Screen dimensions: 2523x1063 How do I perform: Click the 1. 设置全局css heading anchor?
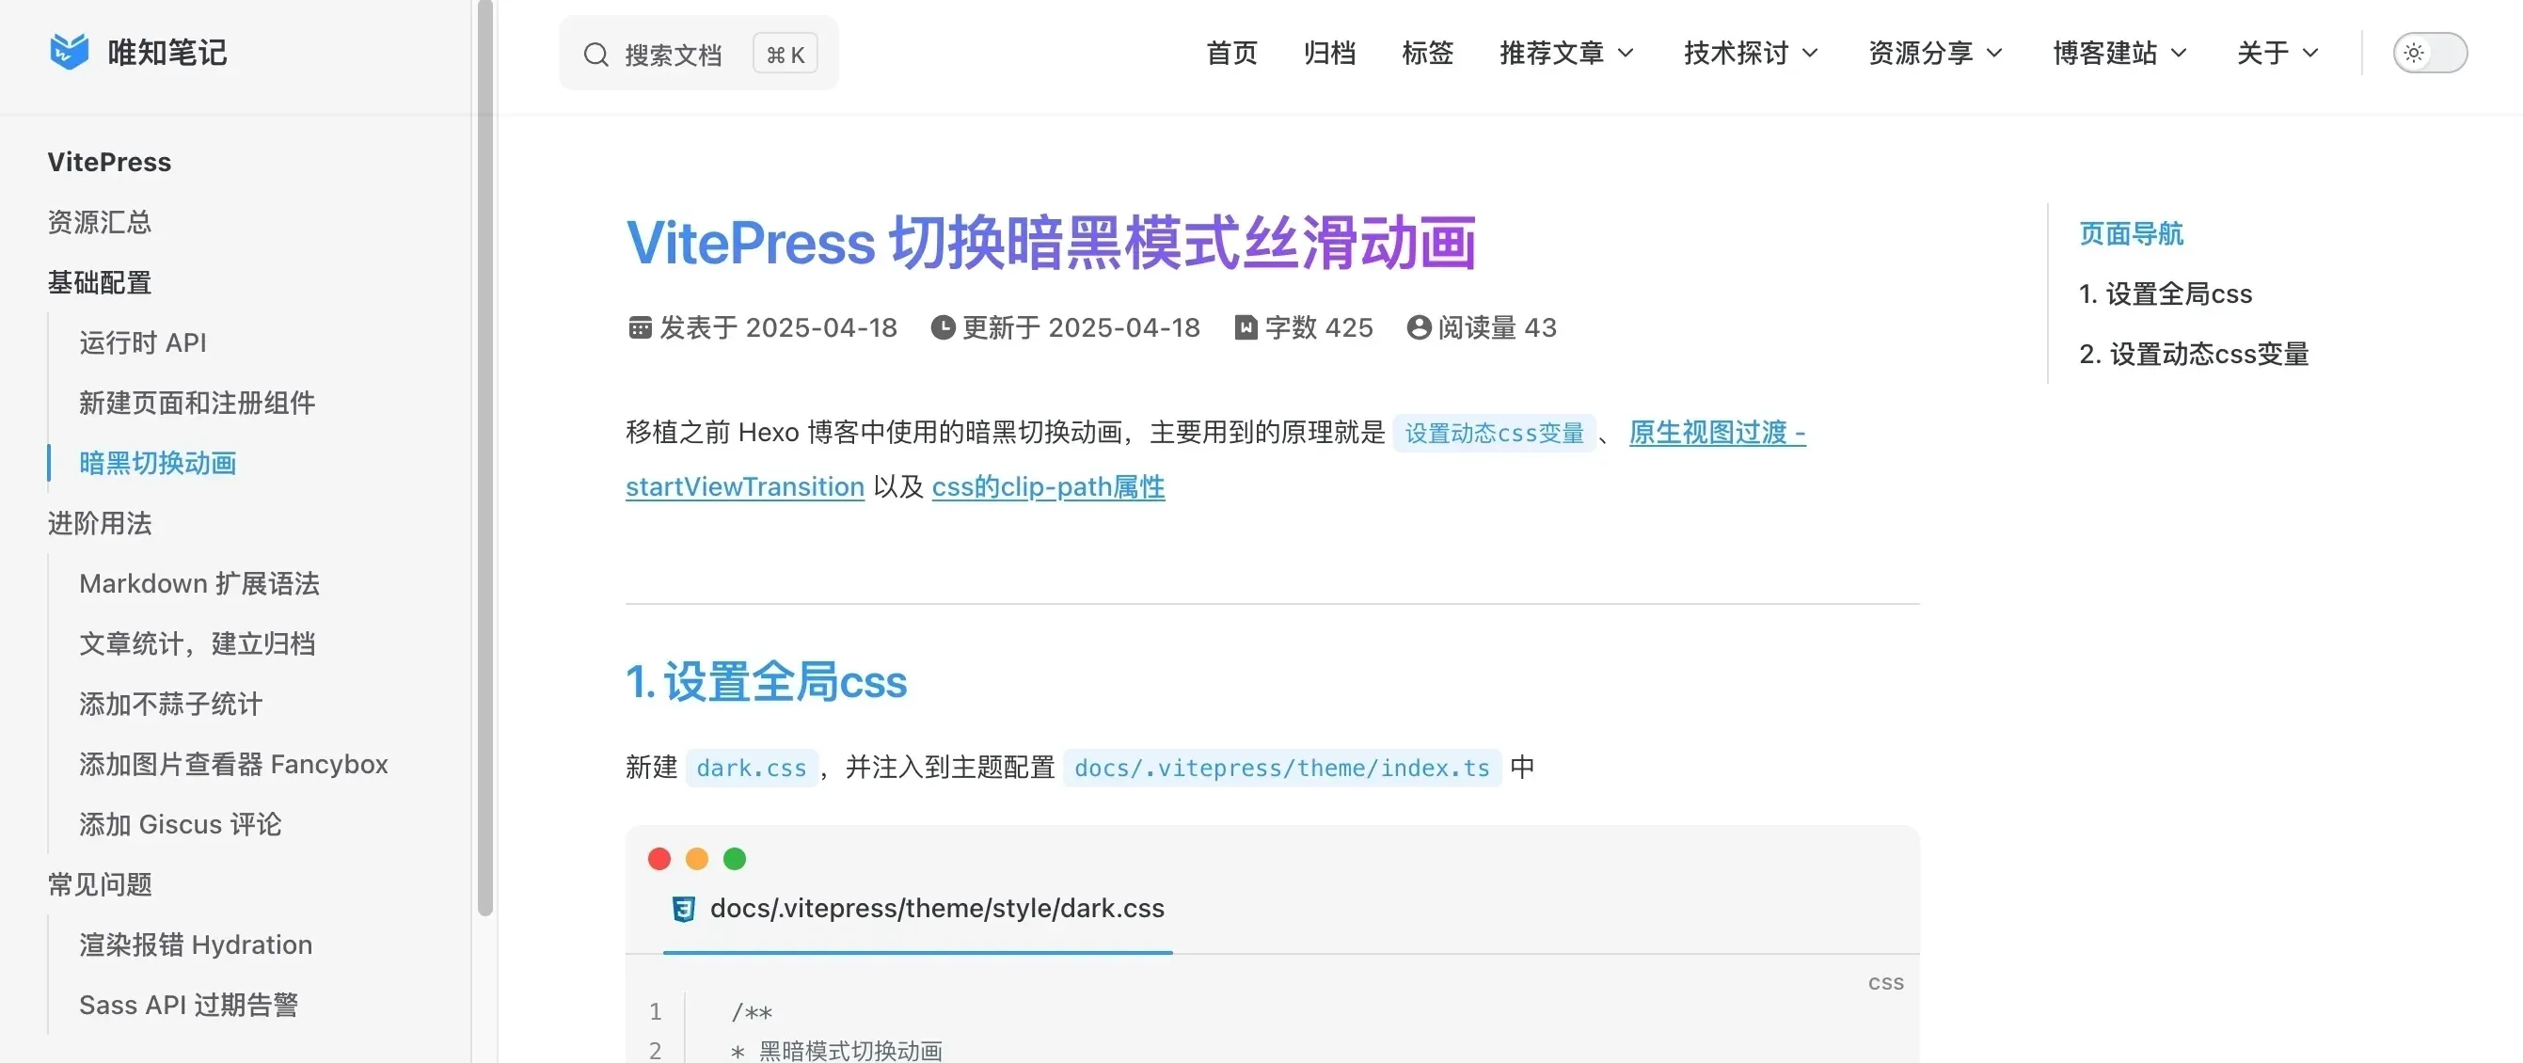(x=766, y=682)
